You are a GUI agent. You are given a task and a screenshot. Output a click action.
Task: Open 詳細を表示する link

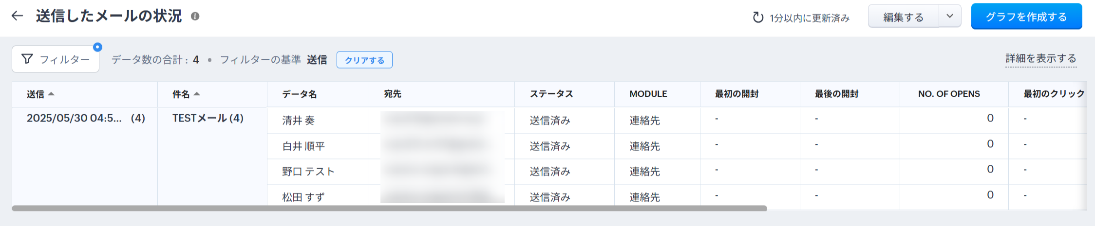[1041, 59]
